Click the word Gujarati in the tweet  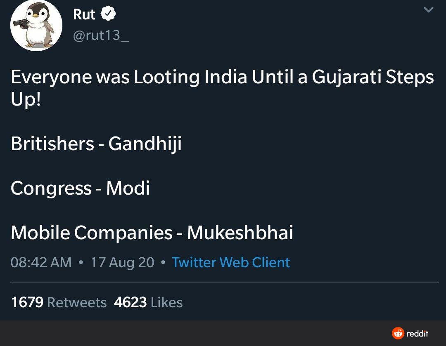click(x=346, y=77)
